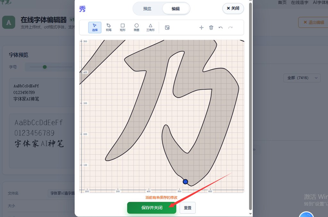Switch to the 预览 preview tab
The height and width of the screenshot is (217, 328).
[x=147, y=9]
